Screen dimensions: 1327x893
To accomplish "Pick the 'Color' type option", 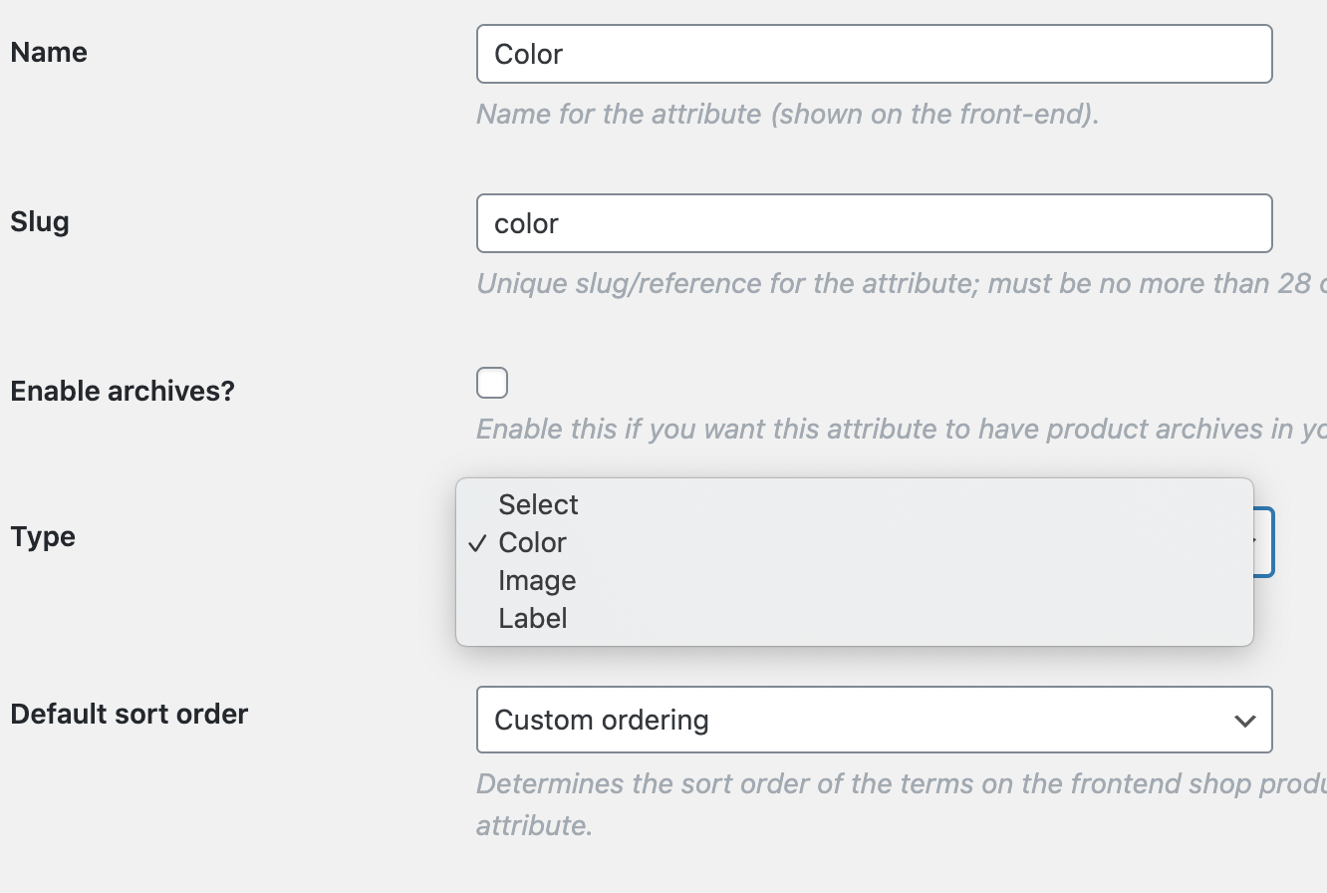I will pyautogui.click(x=533, y=543).
